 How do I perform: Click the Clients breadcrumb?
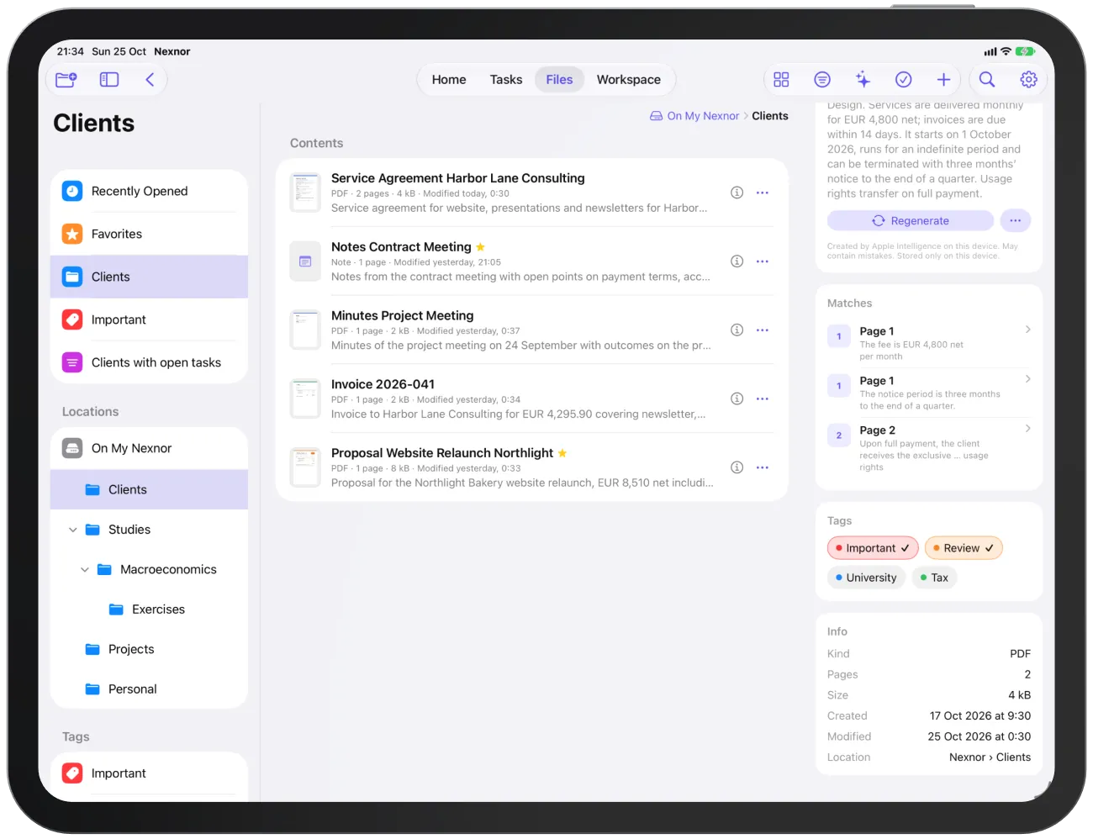pos(770,116)
